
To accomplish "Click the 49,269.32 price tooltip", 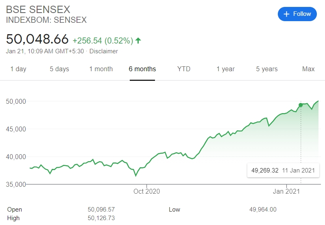I will pos(265,170).
